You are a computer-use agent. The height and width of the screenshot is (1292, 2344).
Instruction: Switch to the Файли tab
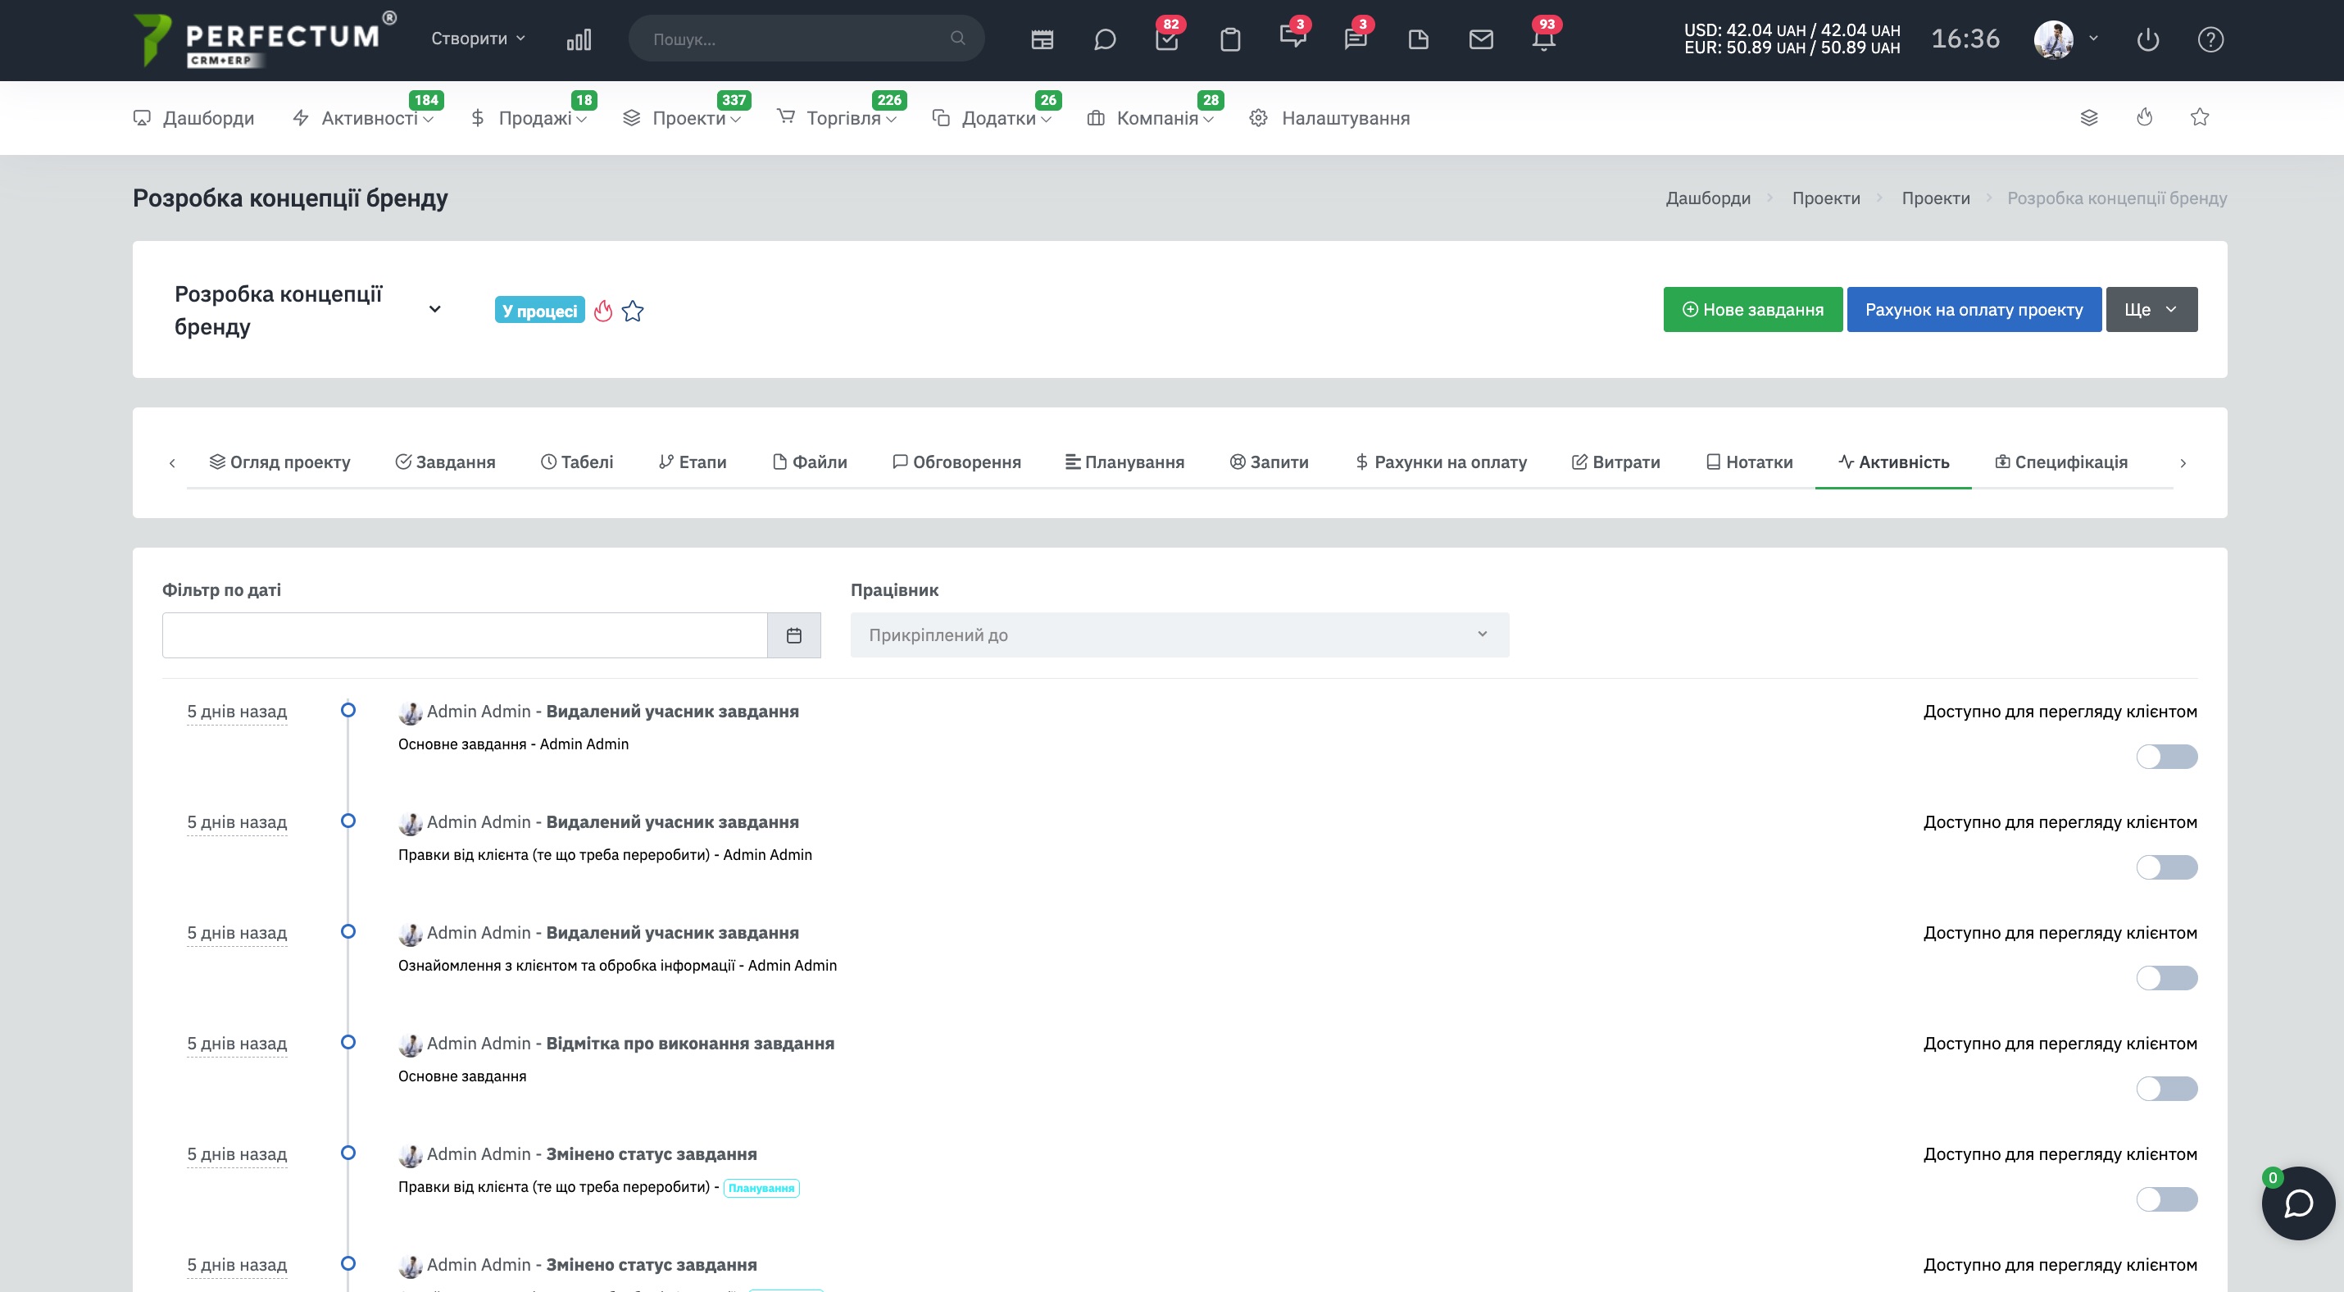(810, 462)
